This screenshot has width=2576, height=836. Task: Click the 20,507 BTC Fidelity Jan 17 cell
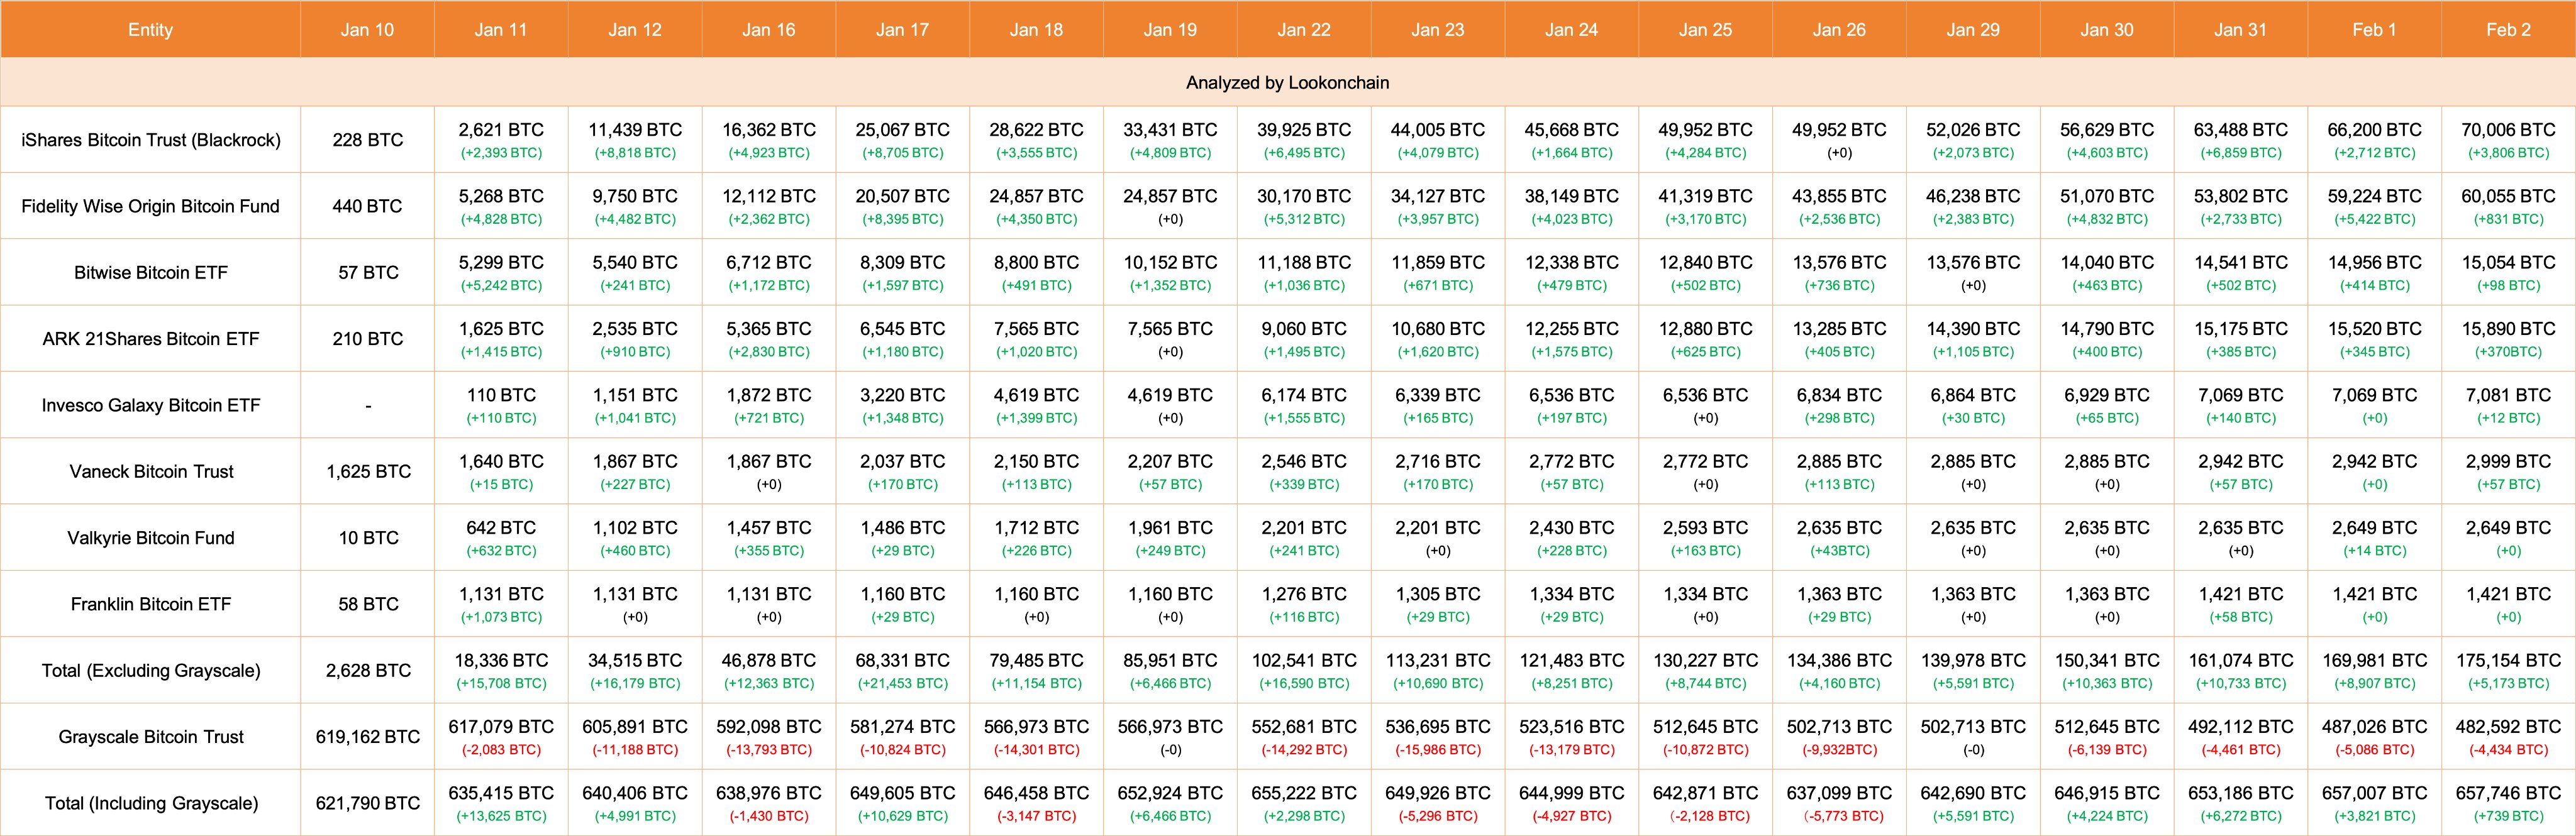tap(902, 206)
